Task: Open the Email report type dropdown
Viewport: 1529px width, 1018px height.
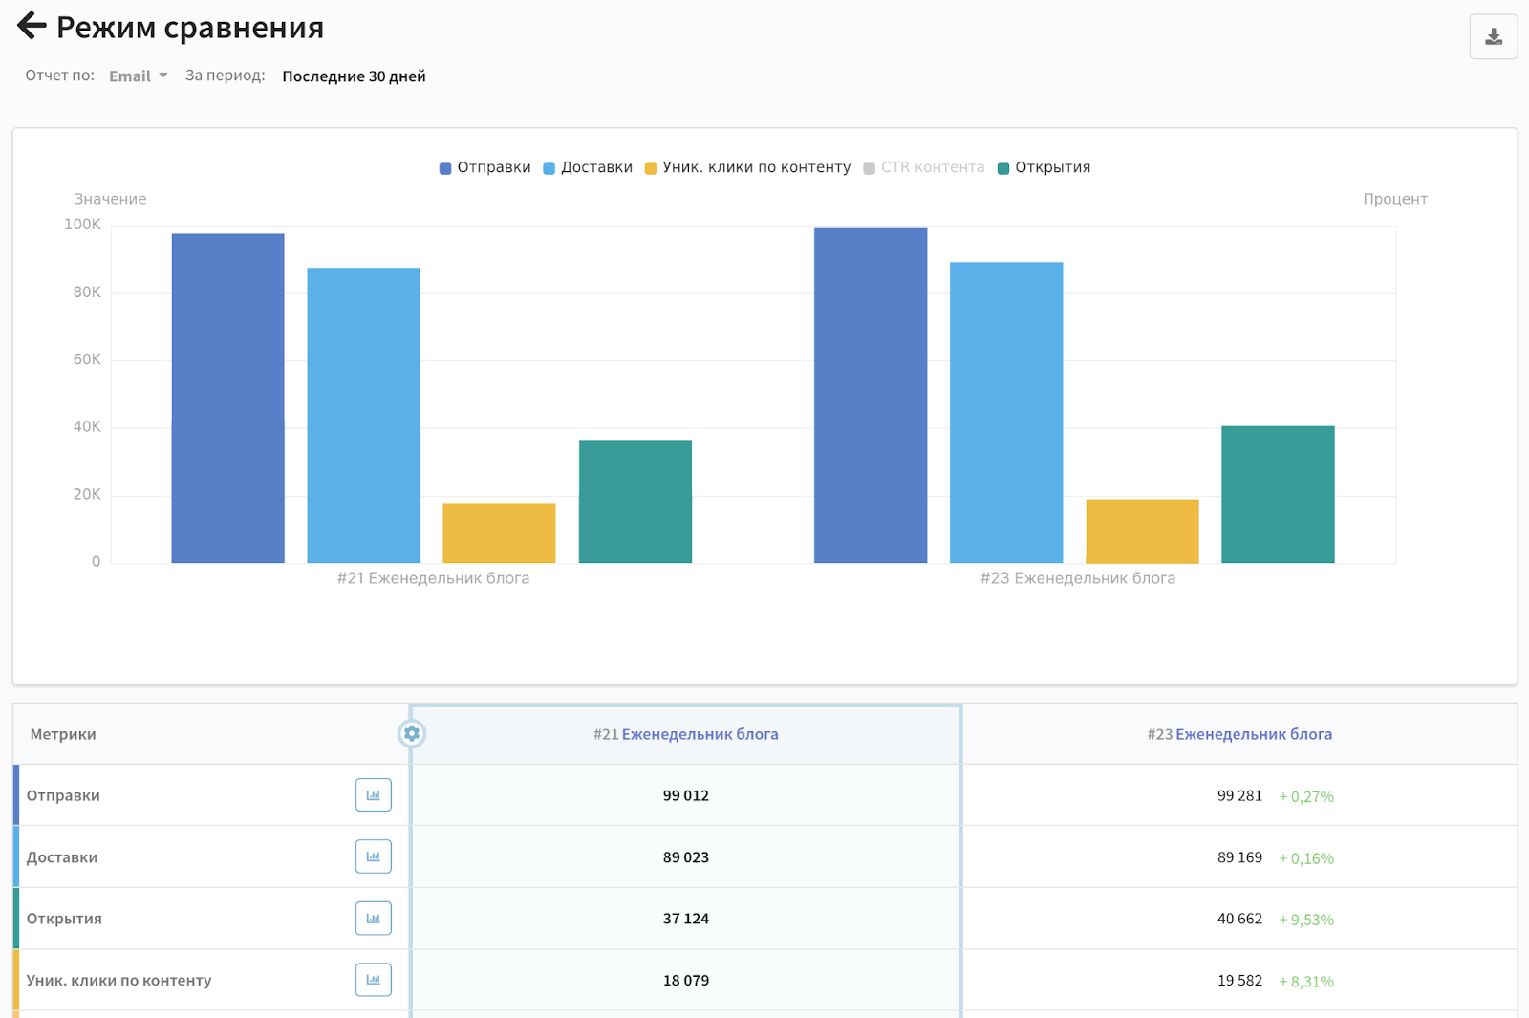Action: 139,76
